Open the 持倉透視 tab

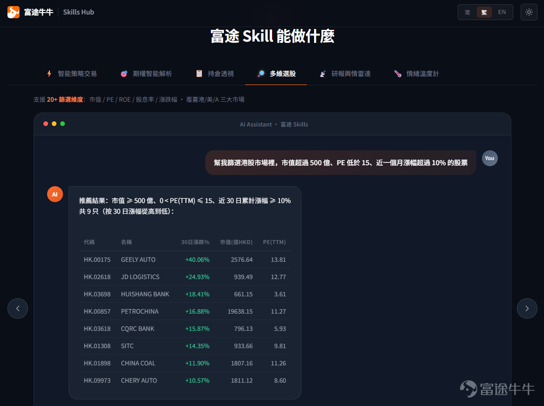tap(215, 74)
